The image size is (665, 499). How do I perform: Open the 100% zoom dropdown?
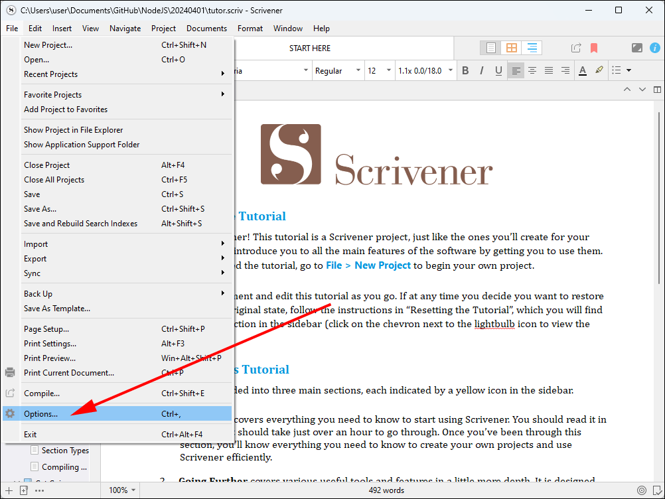coord(122,490)
